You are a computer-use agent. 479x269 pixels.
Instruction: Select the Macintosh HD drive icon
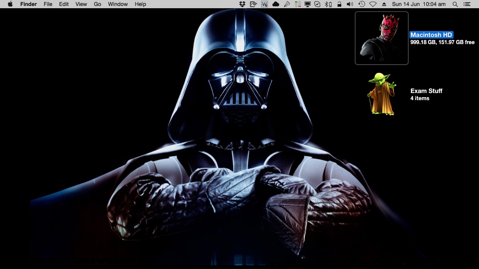point(381,38)
